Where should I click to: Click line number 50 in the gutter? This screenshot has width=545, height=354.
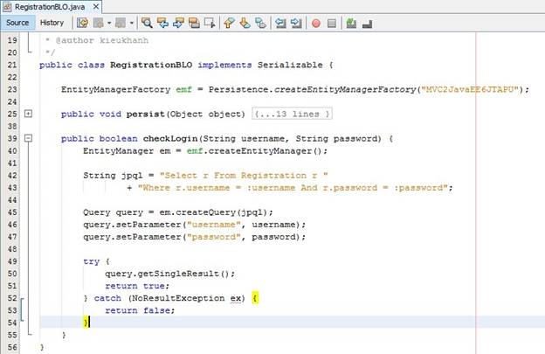[x=12, y=274]
